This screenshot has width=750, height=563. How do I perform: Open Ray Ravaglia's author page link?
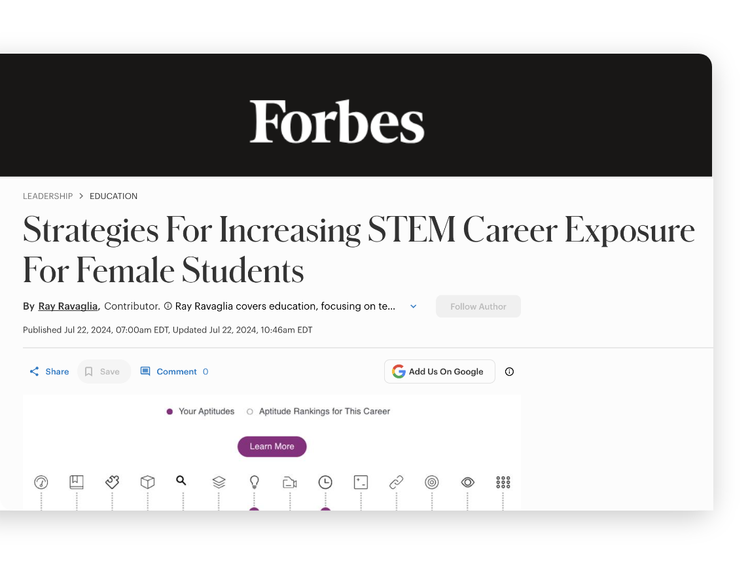(68, 306)
